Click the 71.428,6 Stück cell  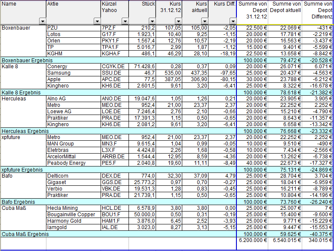tap(142, 67)
